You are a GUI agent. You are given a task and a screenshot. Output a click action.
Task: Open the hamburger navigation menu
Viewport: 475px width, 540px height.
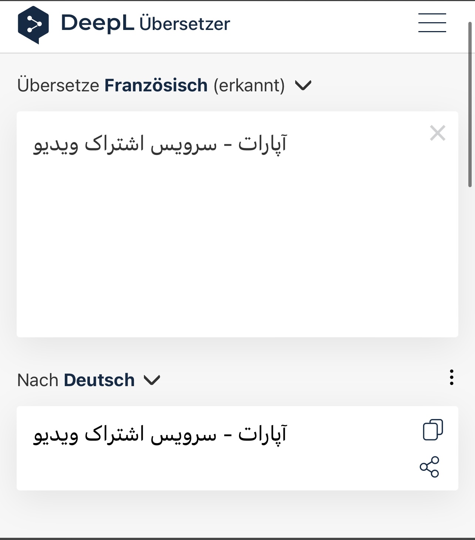(432, 23)
